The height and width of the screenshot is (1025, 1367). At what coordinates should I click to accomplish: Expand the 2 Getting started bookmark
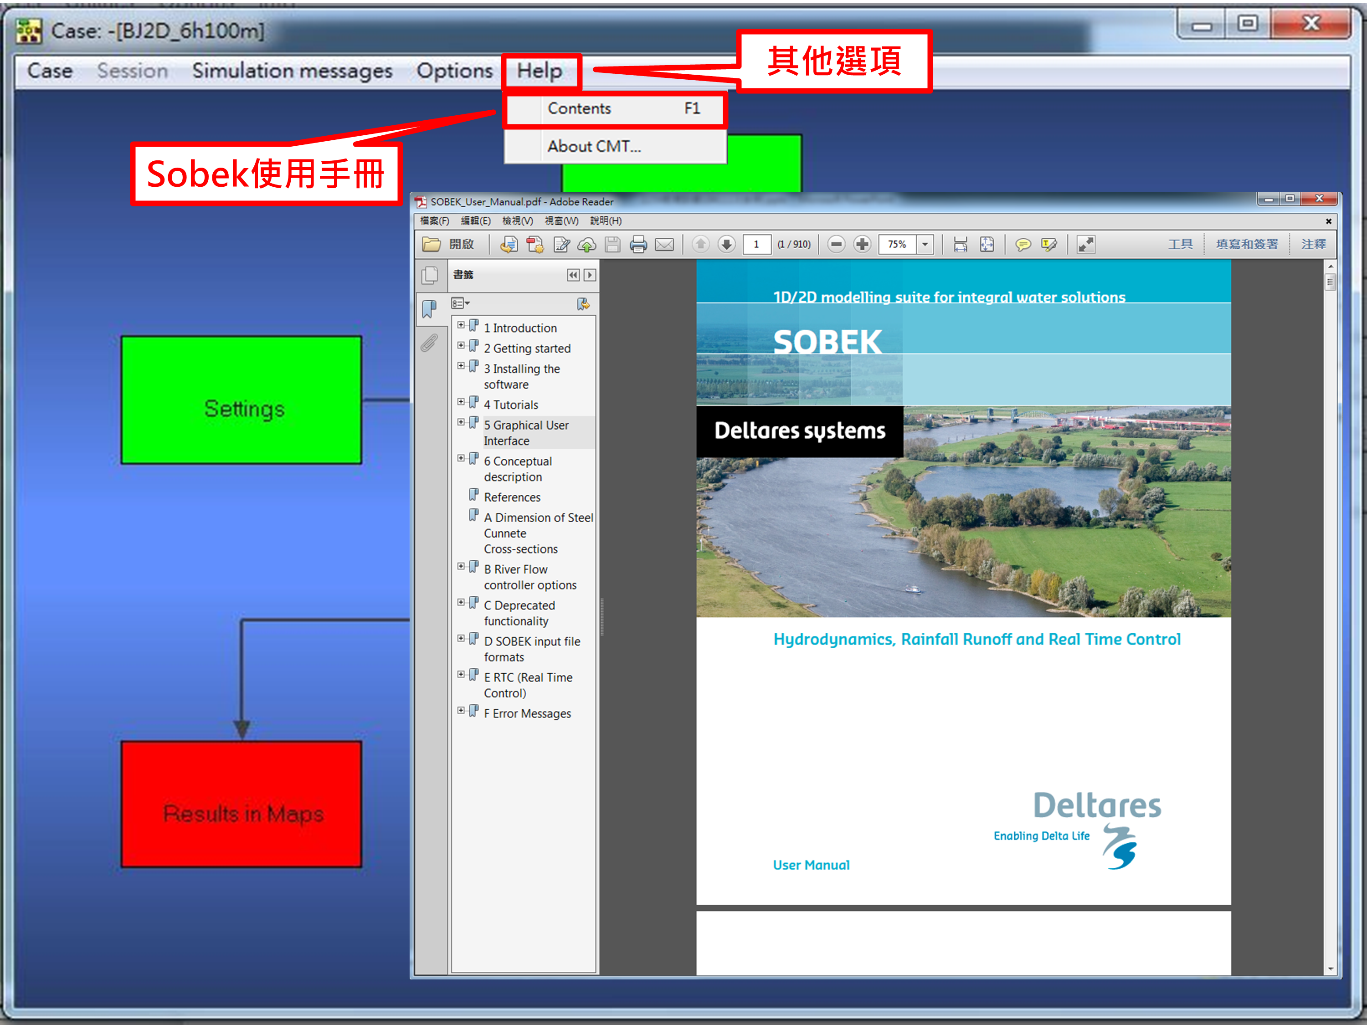coord(461,345)
